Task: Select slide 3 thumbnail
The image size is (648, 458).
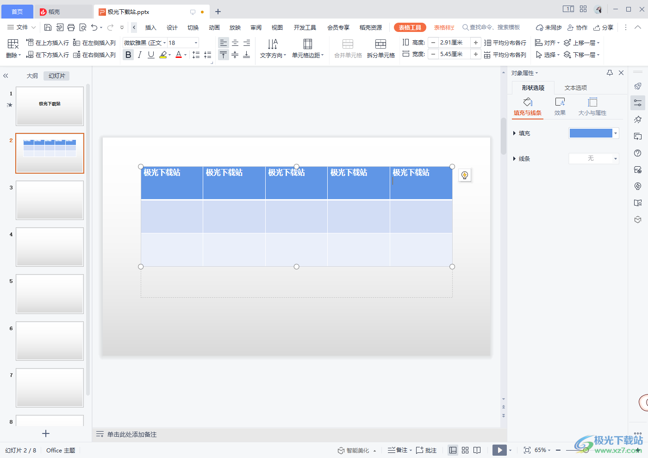Action: 50,200
